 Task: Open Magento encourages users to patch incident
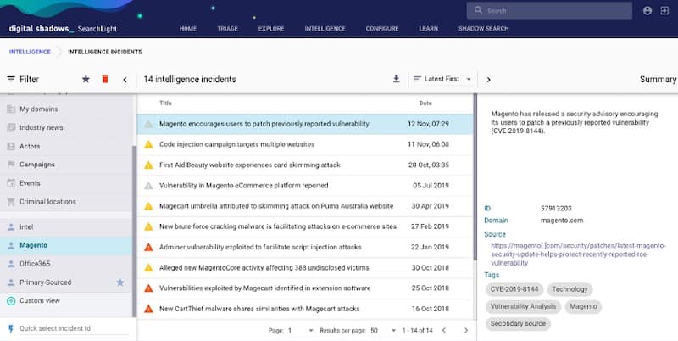(305, 124)
